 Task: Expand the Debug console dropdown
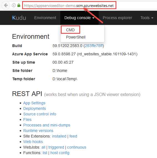(x=79, y=18)
